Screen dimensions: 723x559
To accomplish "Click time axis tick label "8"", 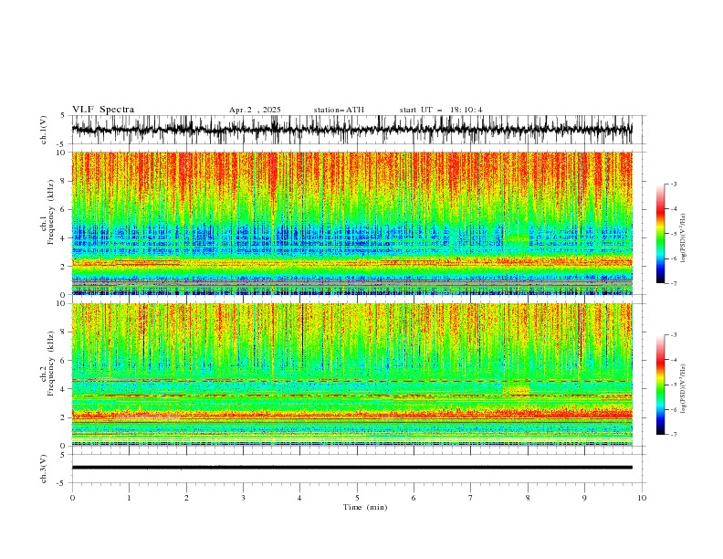I will click(528, 498).
